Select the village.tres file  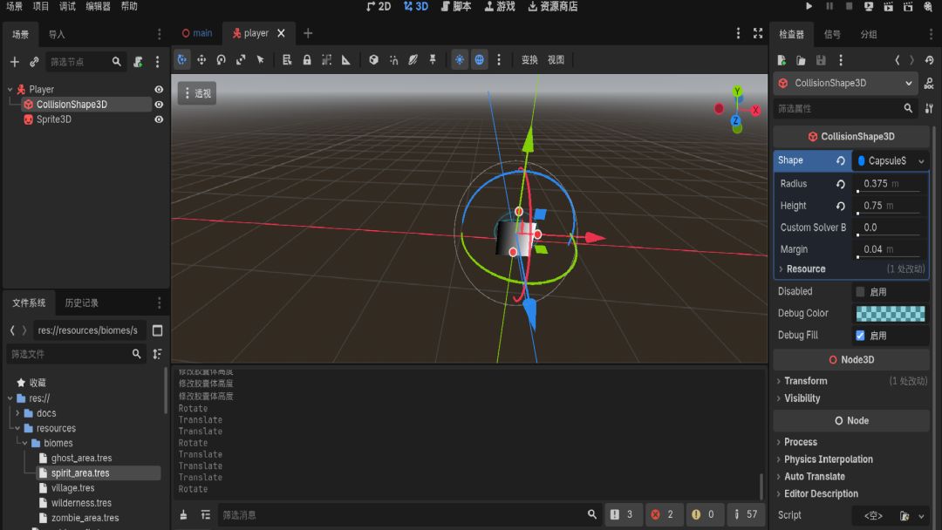pyautogui.click(x=72, y=488)
